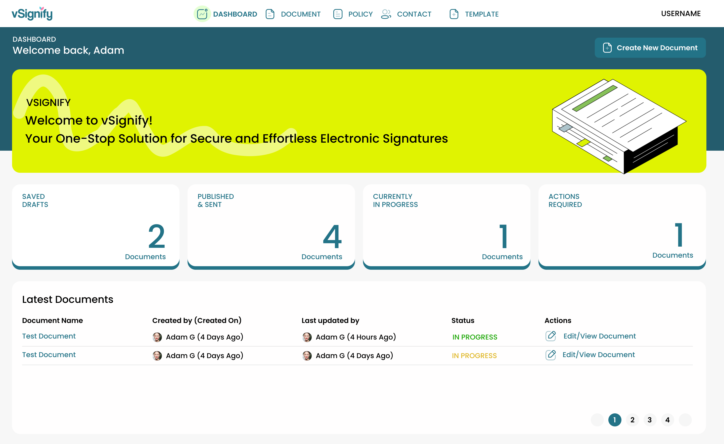This screenshot has height=444, width=724.
Task: Select the Contact people icon in navigation
Action: click(385, 14)
